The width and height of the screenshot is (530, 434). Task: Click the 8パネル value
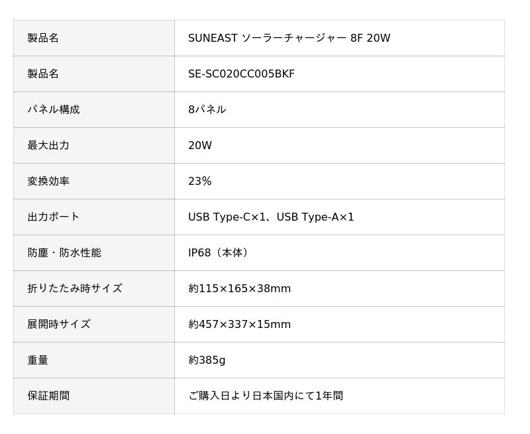pos(207,109)
